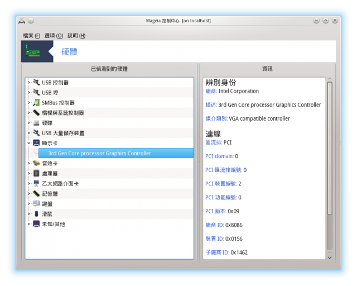Click the 鍵盤 keyboard icon
The height and width of the screenshot is (286, 357).
pos(36,203)
